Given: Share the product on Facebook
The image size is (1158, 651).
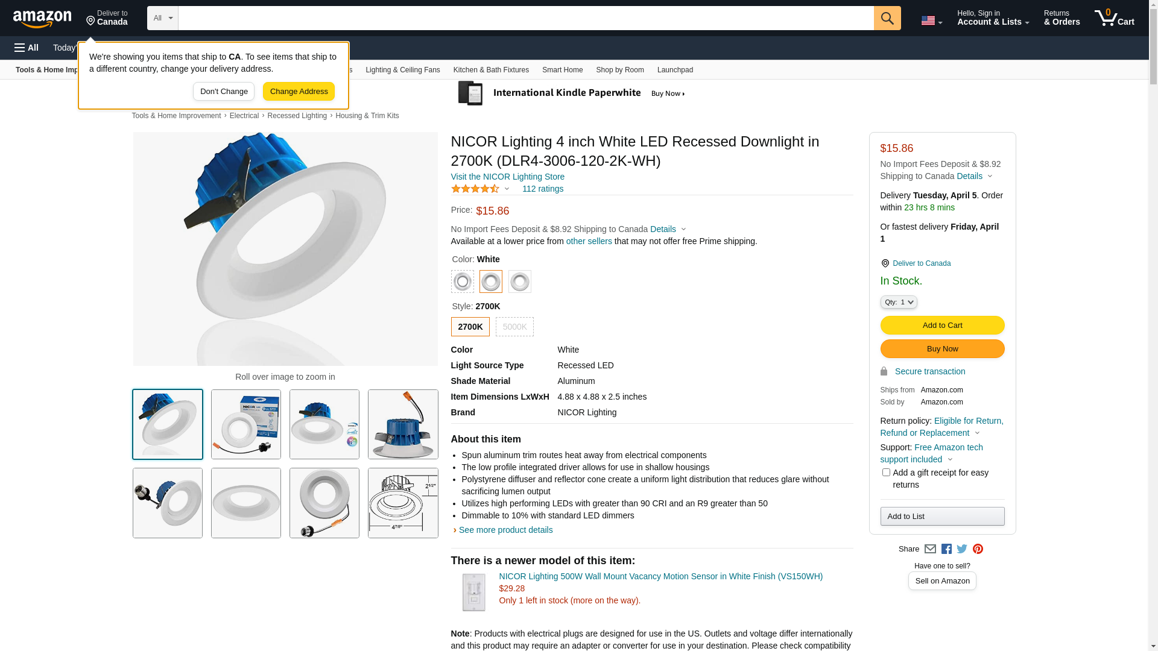Looking at the screenshot, I should click(946, 549).
